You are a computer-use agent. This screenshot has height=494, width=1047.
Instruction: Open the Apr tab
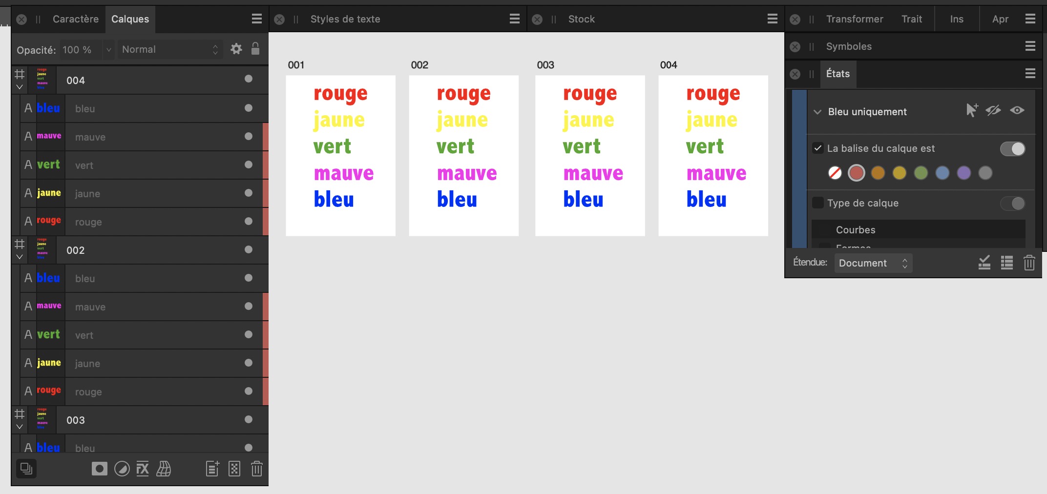pos(1000,19)
